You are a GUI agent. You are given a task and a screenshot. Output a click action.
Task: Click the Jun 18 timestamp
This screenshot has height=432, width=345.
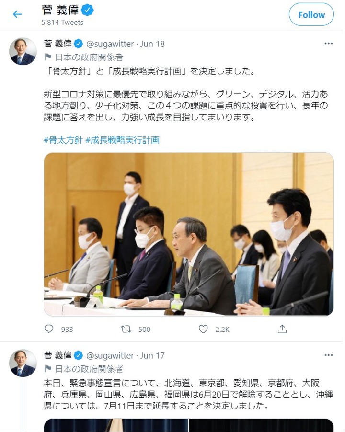point(152,44)
